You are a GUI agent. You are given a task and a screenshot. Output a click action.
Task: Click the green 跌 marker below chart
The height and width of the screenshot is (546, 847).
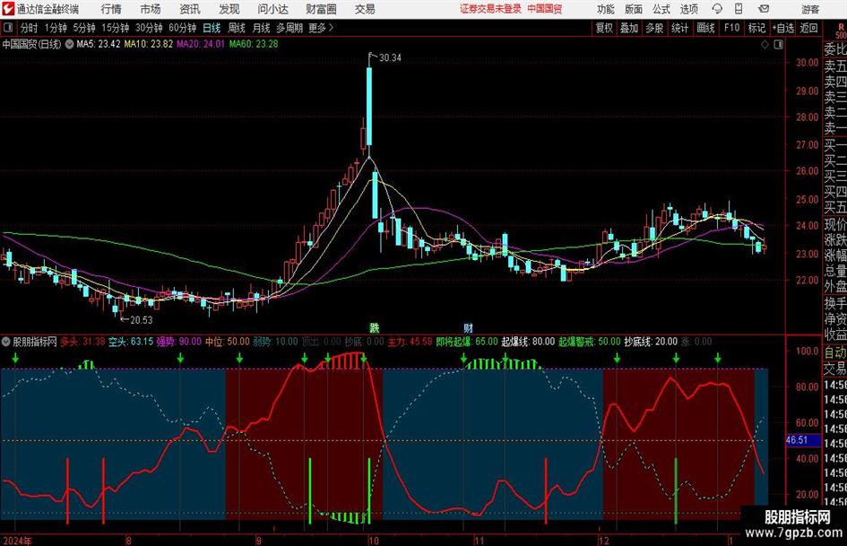point(375,328)
